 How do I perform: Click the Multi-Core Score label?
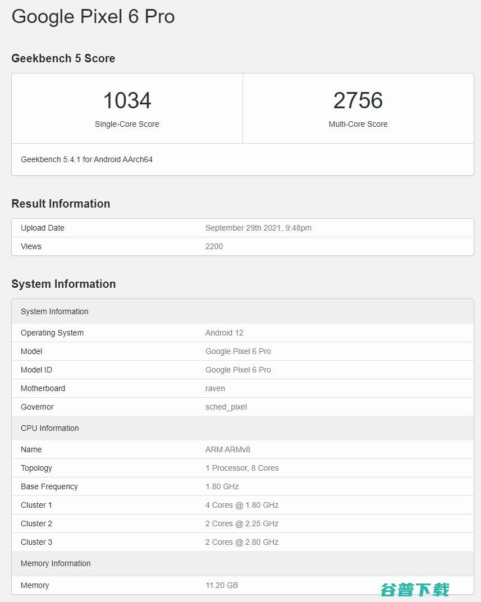tap(358, 124)
